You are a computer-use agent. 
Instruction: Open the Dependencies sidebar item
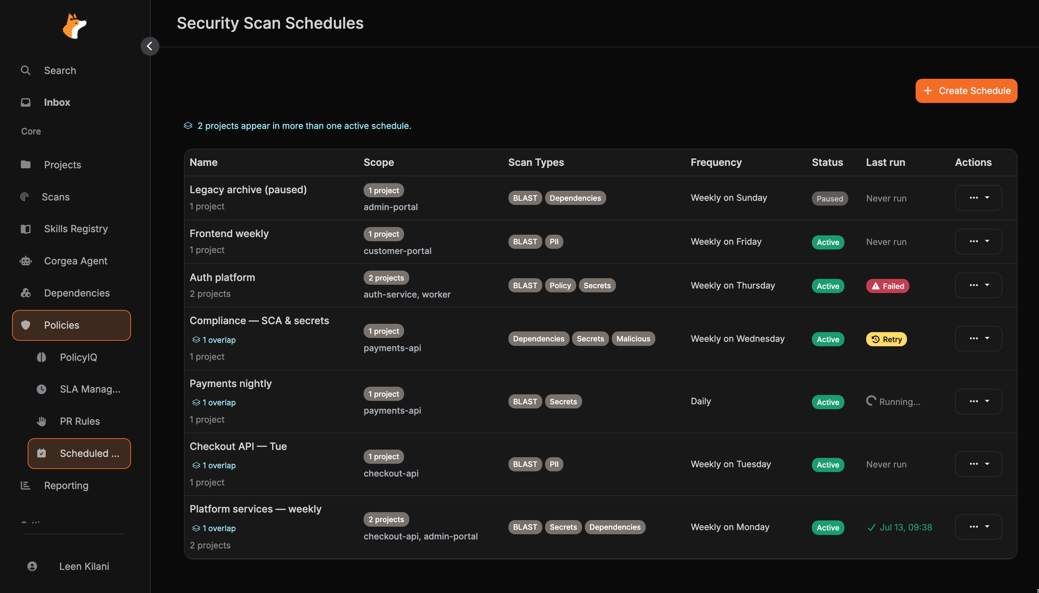pyautogui.click(x=71, y=293)
